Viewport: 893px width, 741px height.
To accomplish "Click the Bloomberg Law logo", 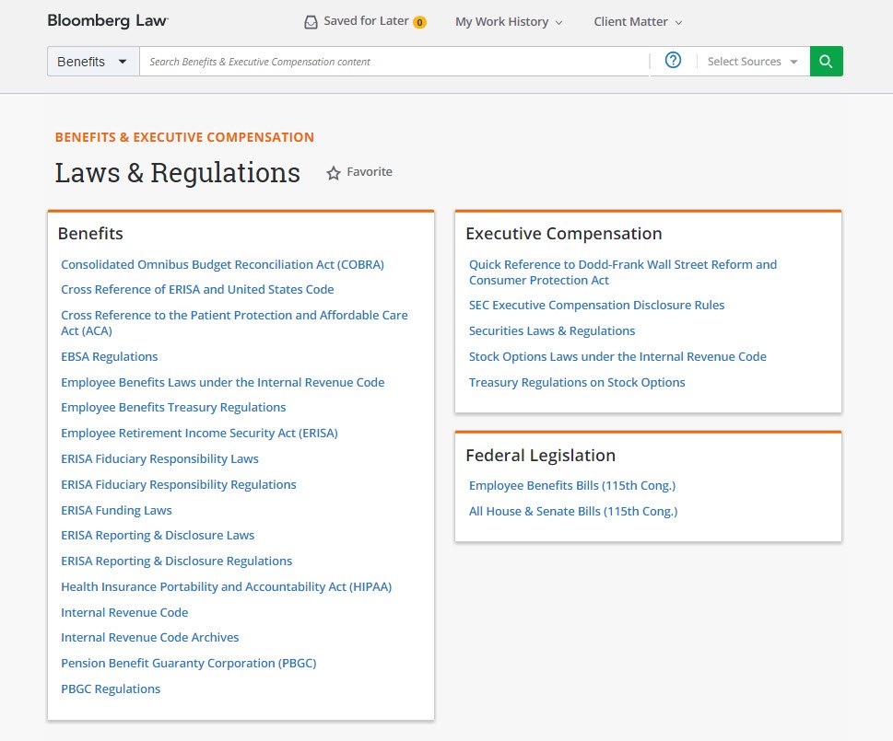I will pyautogui.click(x=108, y=20).
